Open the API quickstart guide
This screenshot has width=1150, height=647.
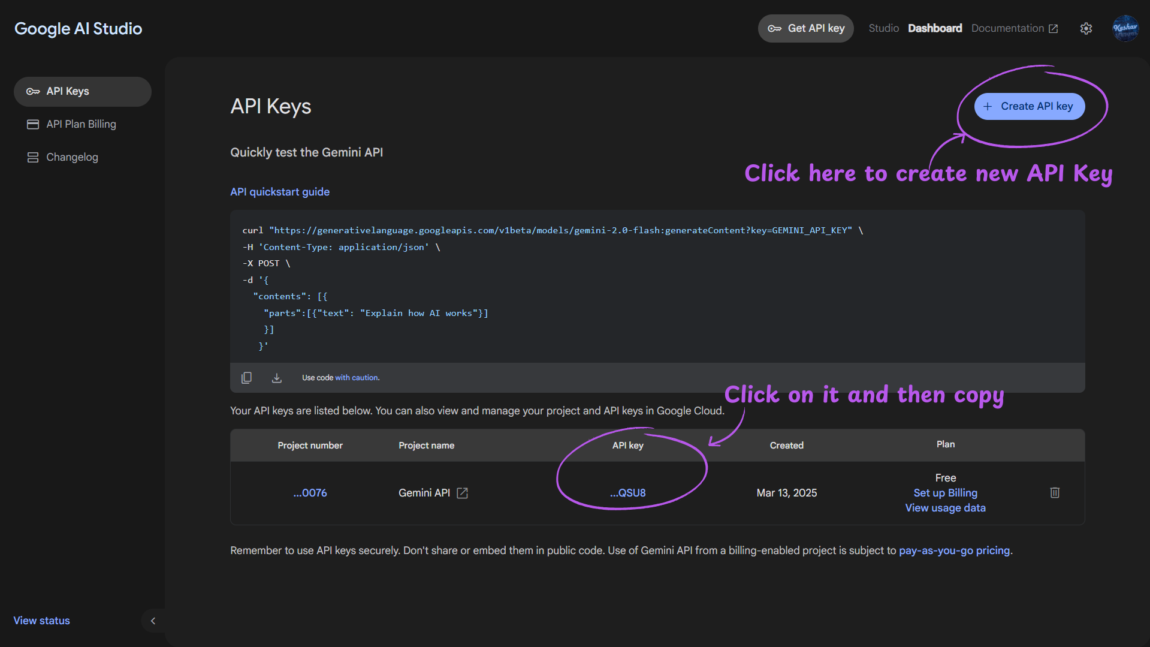[280, 192]
